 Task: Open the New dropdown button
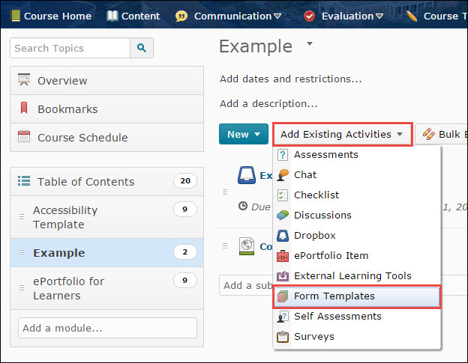tap(243, 134)
